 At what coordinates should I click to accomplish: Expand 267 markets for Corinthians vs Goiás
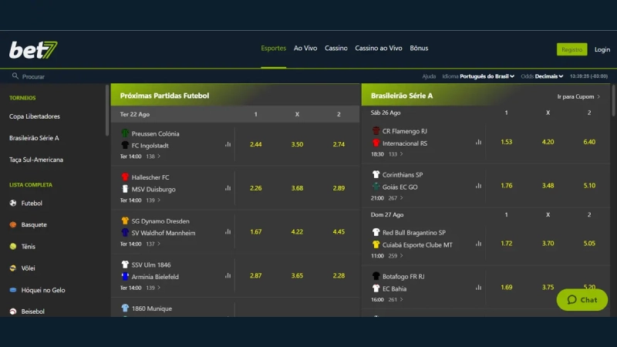click(x=396, y=198)
